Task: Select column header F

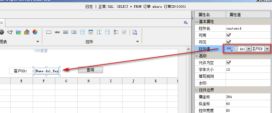Action: (44, 81)
